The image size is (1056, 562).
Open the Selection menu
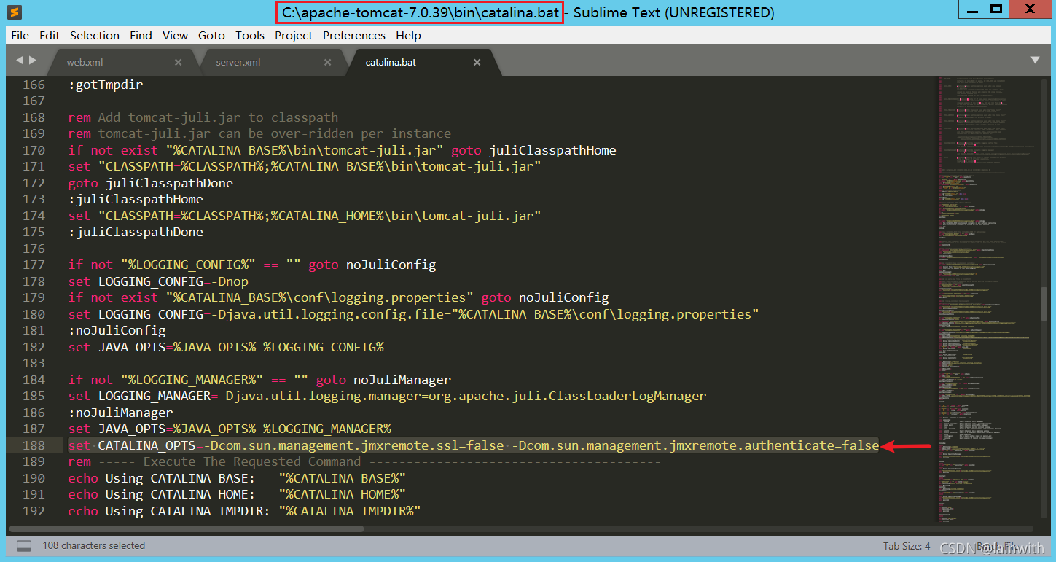tap(95, 35)
